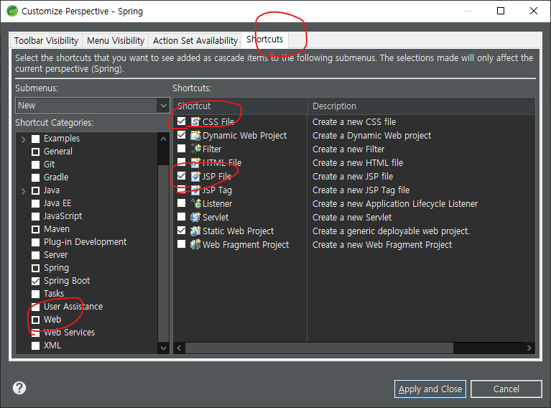This screenshot has height=408, width=551.
Task: Click the shortcuts table horizontal scrollbar thumb
Action: (319, 348)
